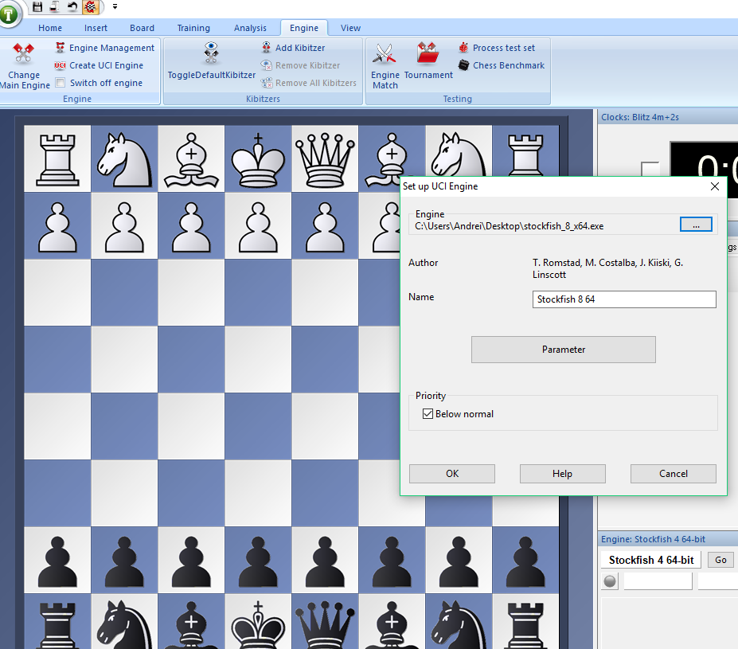
Task: Start an Engine Match
Action: pyautogui.click(x=385, y=56)
